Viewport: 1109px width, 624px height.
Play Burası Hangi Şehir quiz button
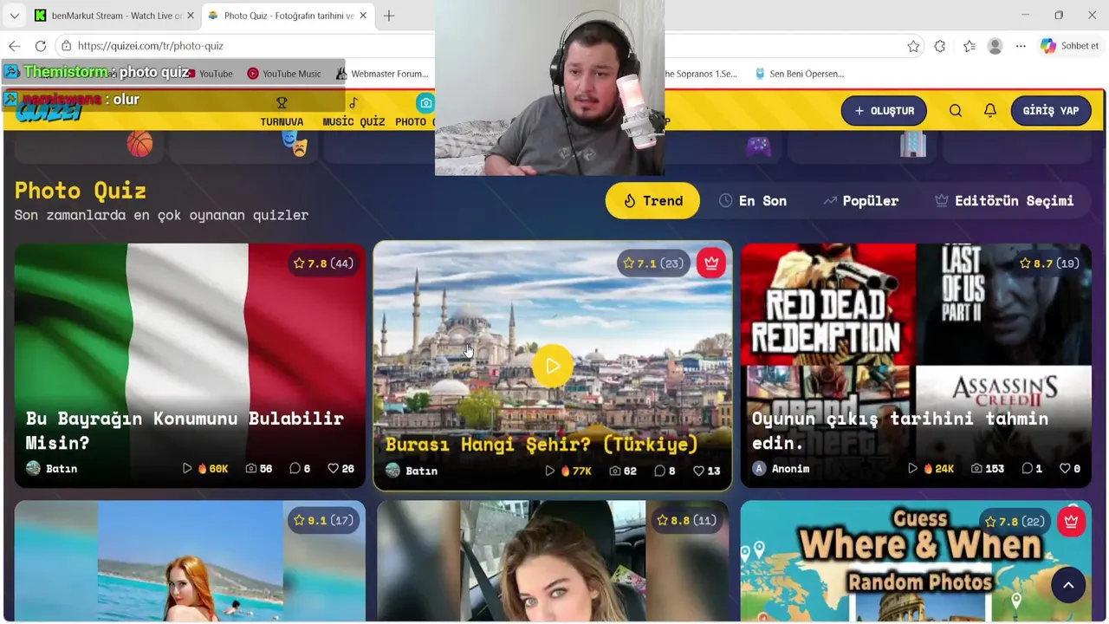point(553,366)
